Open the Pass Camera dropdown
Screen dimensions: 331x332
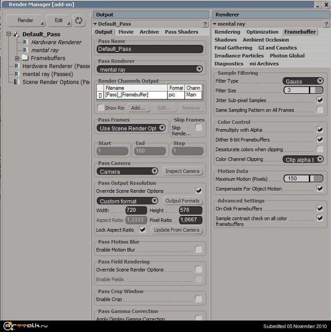point(128,171)
